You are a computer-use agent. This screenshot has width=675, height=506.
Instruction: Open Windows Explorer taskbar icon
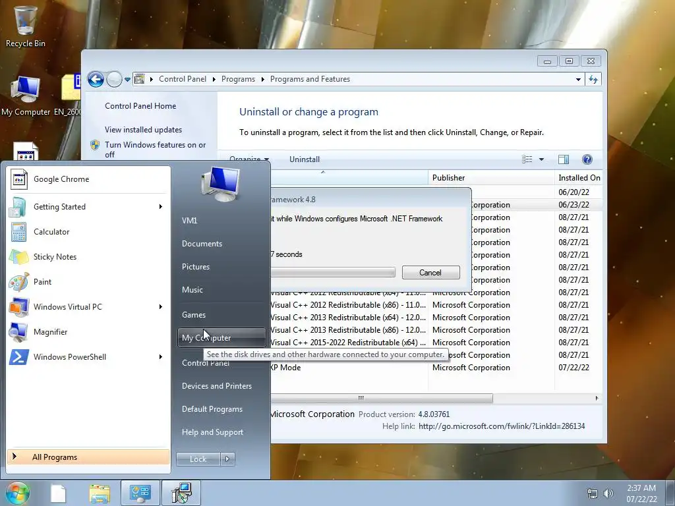tap(100, 493)
